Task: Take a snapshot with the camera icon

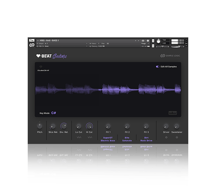Action: tap(143, 41)
